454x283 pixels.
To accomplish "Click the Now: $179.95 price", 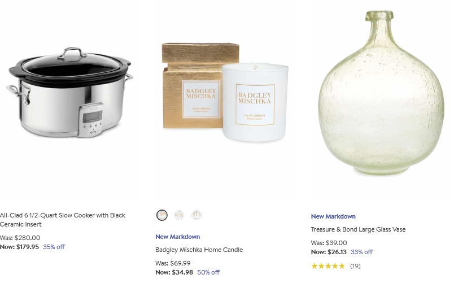I will click(19, 247).
